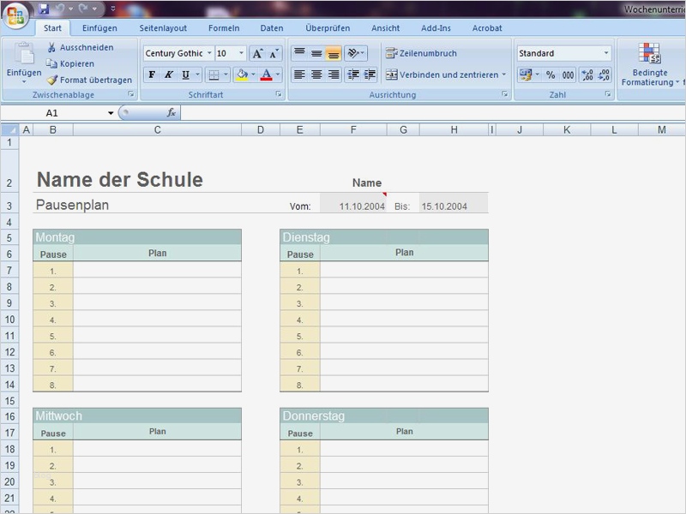Click the formula bar input

click(433, 113)
